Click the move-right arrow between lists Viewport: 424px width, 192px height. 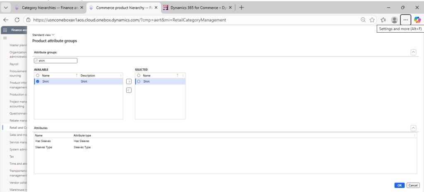pyautogui.click(x=129, y=82)
